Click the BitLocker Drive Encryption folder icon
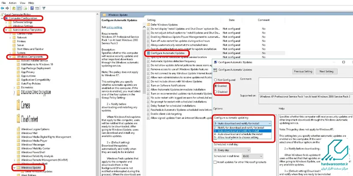 coord(18,92)
